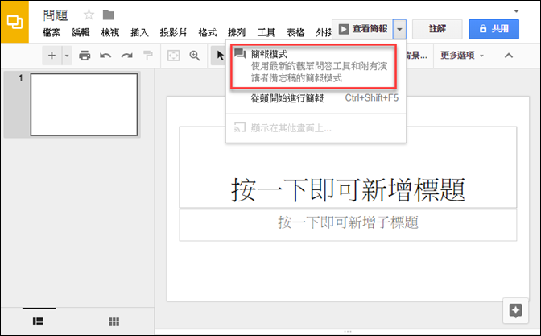The height and width of the screenshot is (336, 541).
Task: Choose the select arrow cursor tool
Action: point(220,56)
